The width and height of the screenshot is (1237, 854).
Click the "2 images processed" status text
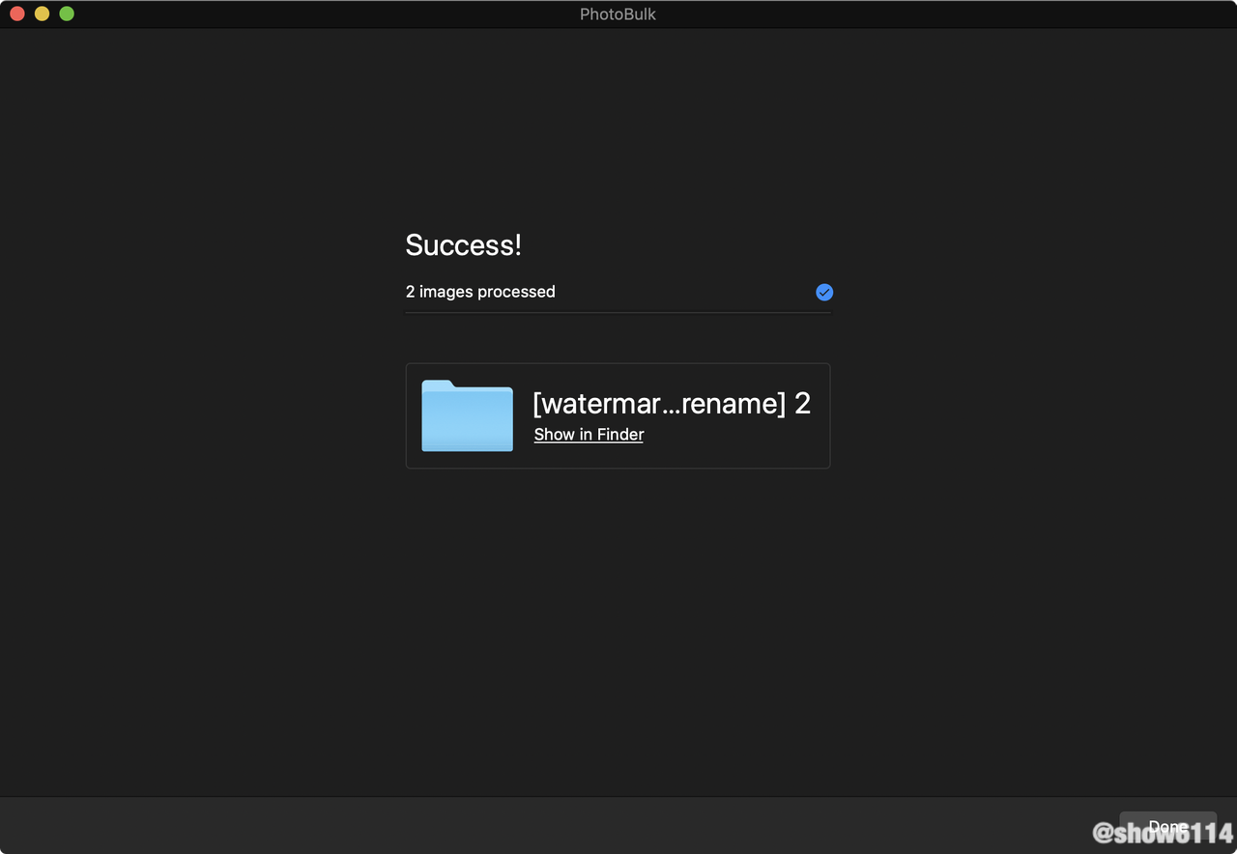tap(480, 292)
